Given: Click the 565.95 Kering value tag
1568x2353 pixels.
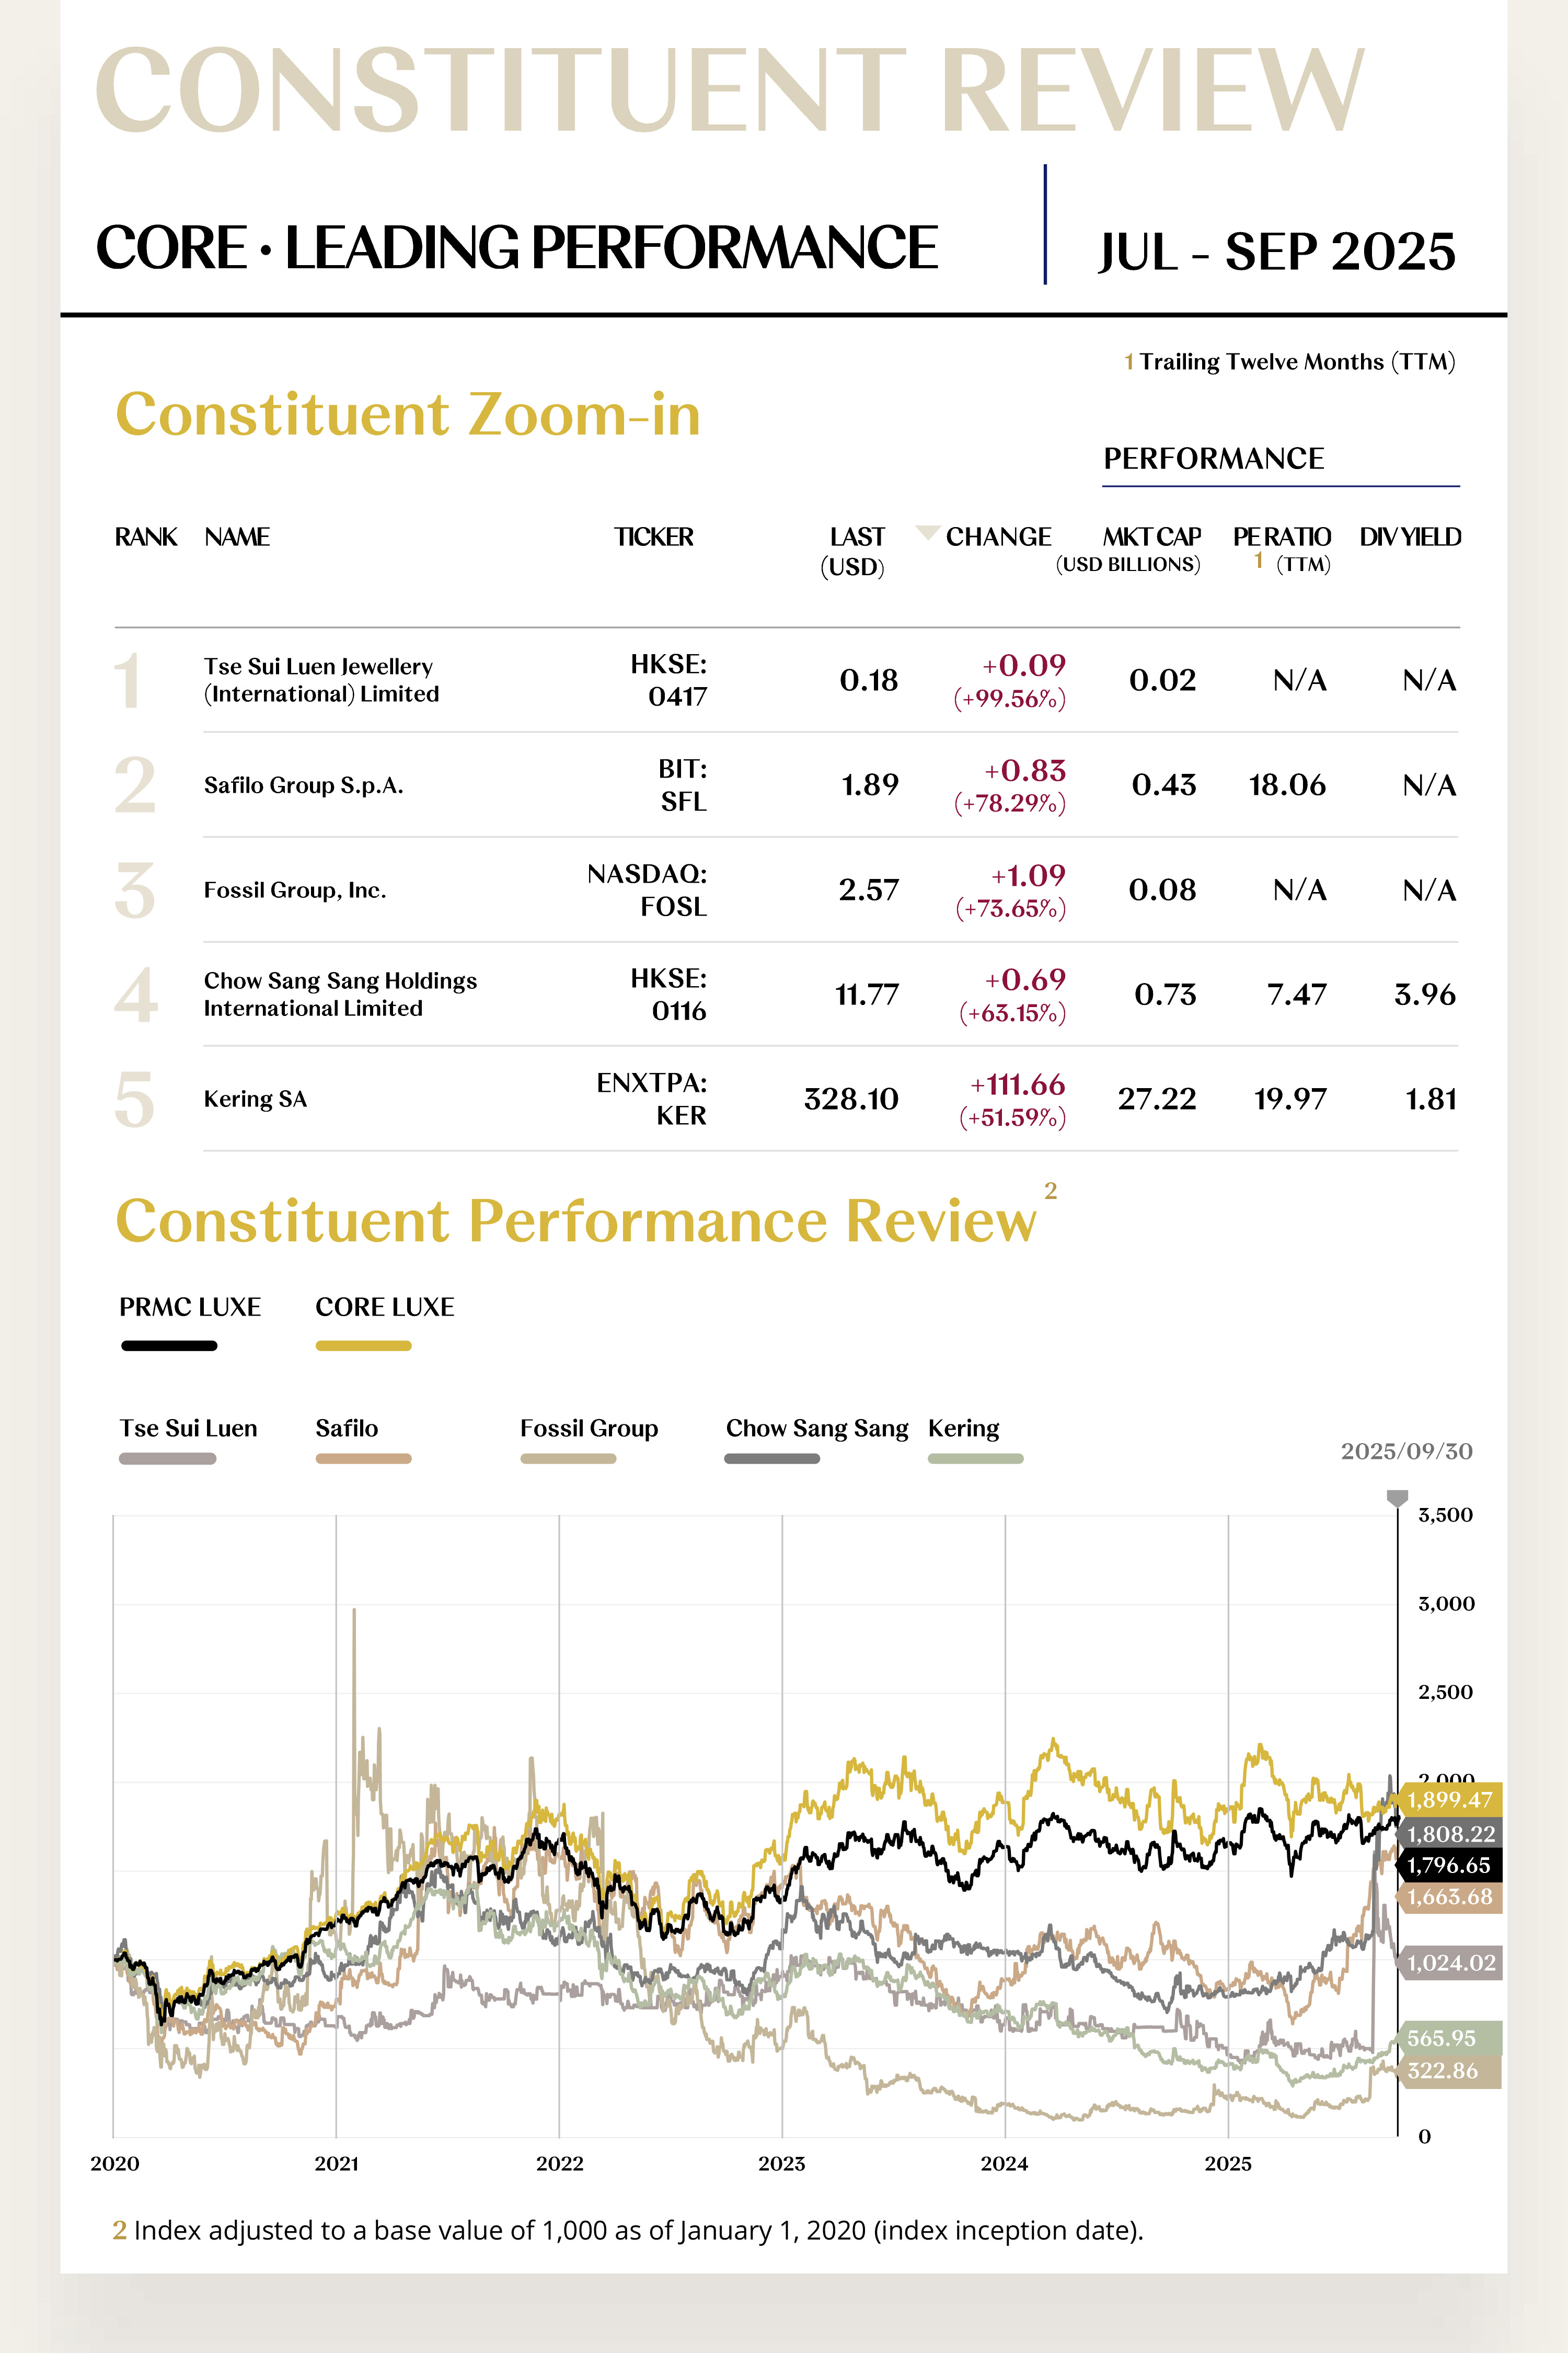Looking at the screenshot, I should (1442, 2038).
